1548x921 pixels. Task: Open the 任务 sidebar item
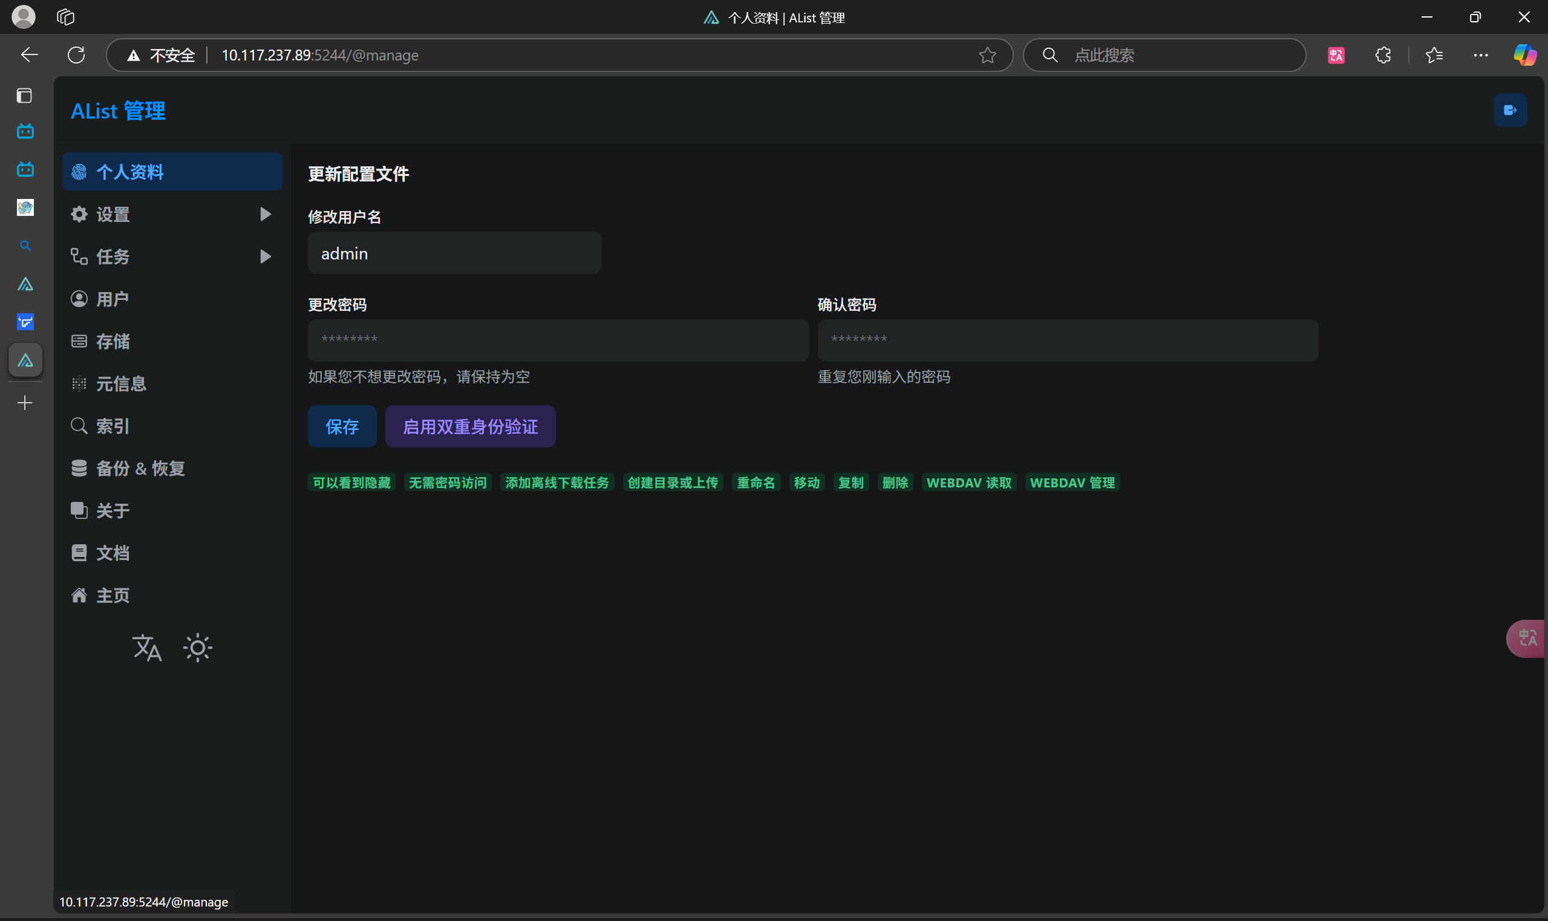pos(172,256)
